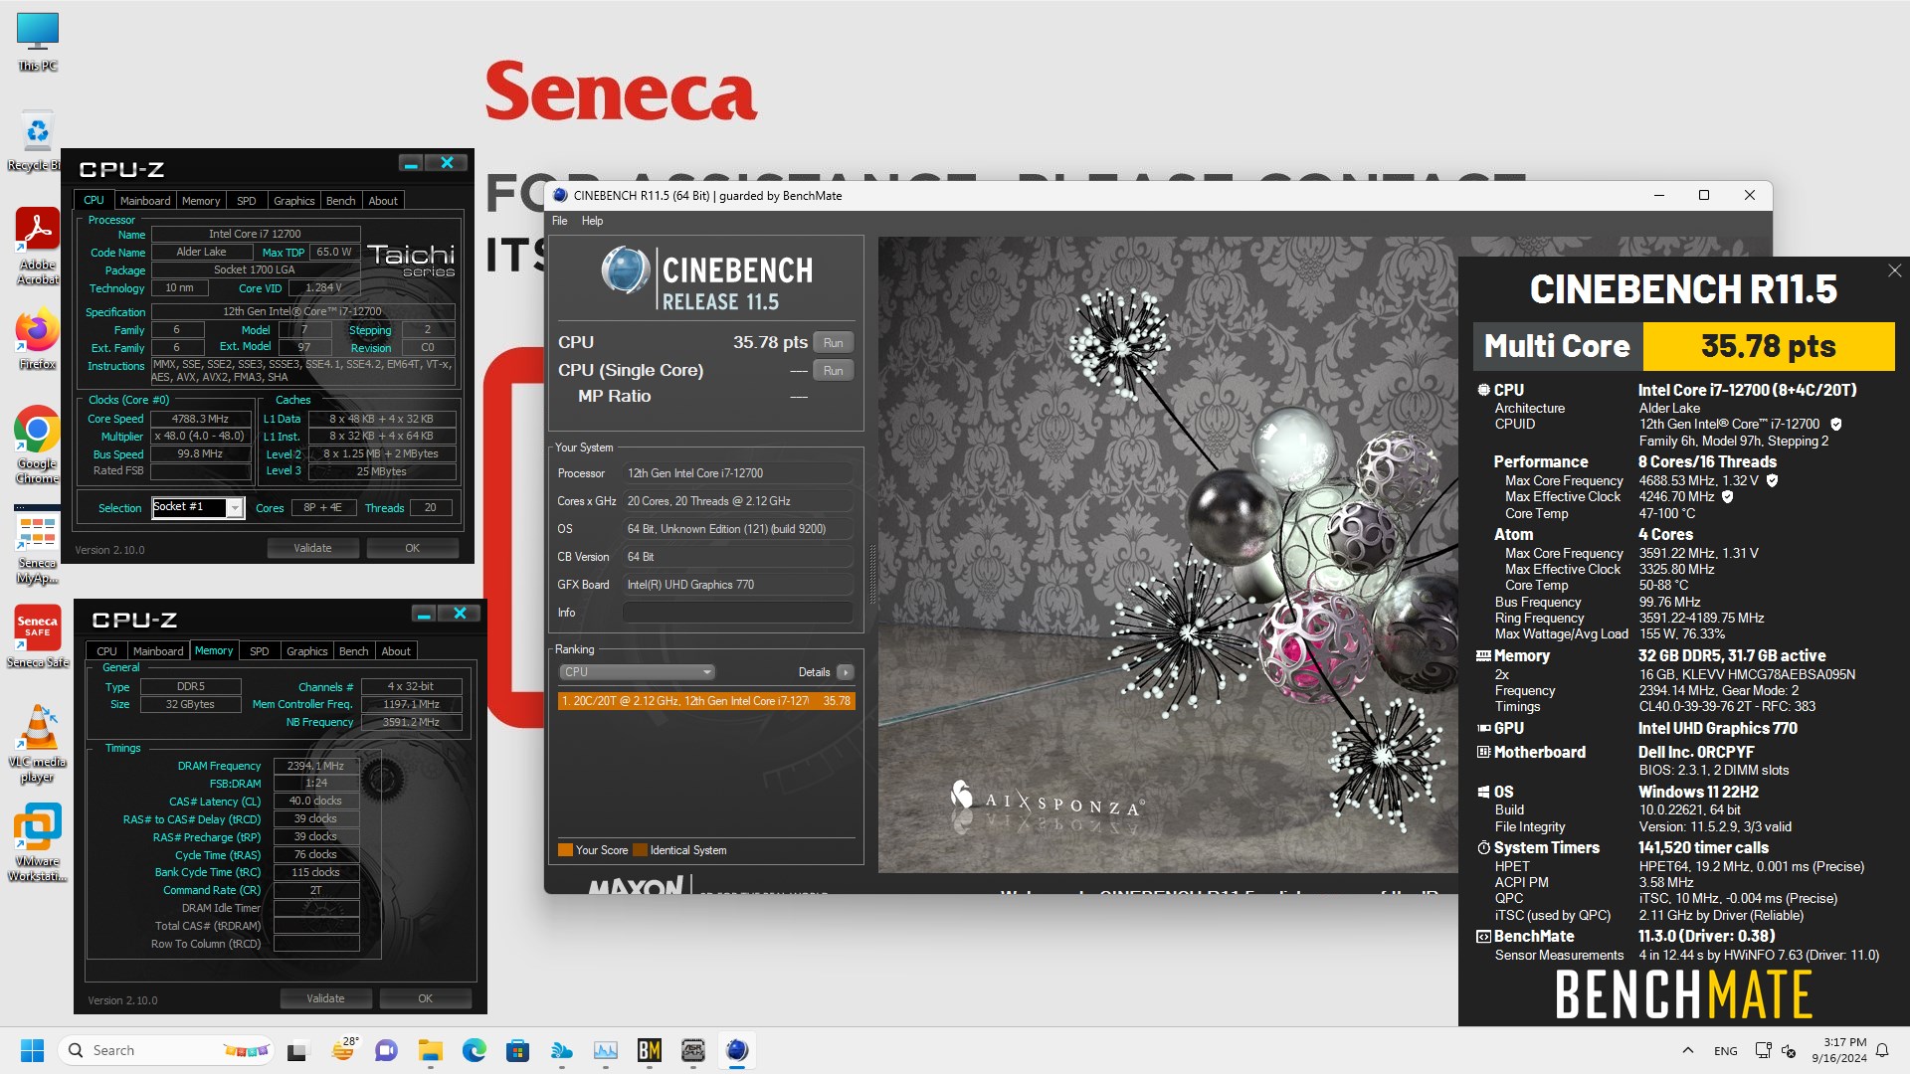Open Seneca Safe desktop shortcut

tap(37, 636)
